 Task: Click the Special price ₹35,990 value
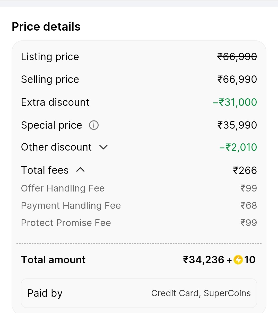[237, 125]
